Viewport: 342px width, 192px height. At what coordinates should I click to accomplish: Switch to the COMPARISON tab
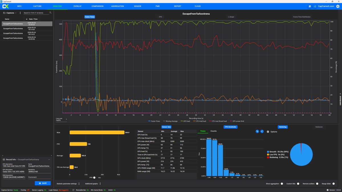point(97,6)
